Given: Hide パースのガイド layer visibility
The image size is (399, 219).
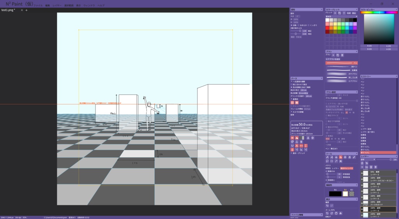Looking at the screenshot, I should (362, 203).
